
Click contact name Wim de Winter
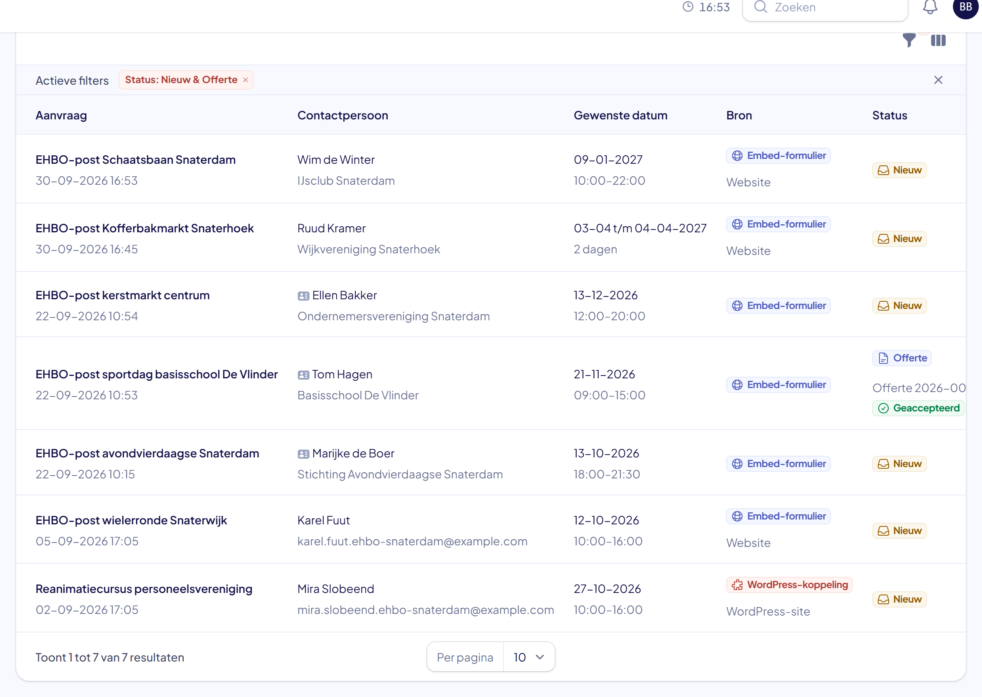(336, 160)
